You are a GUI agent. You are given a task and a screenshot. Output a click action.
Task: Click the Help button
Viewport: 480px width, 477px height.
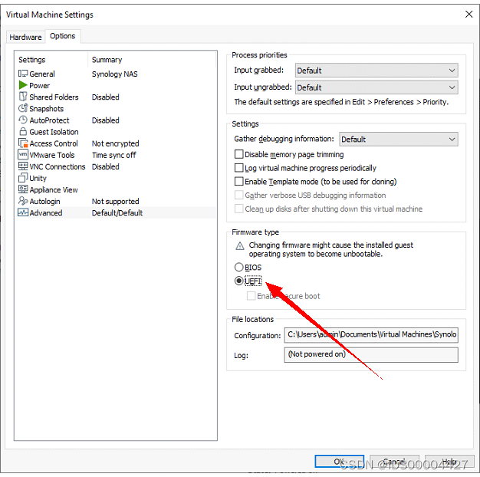point(449,461)
